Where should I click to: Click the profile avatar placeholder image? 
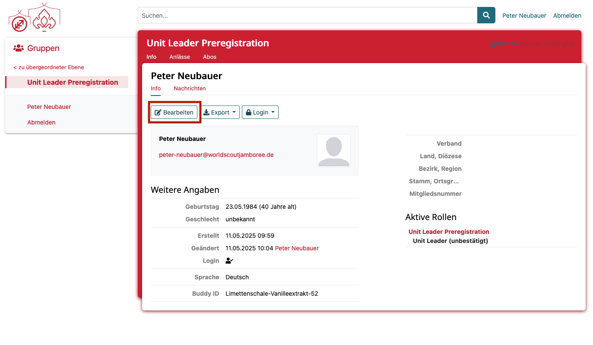[333, 150]
